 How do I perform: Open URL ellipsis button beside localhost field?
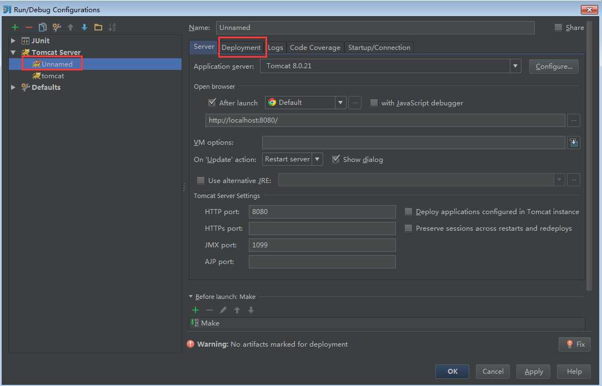coord(574,120)
